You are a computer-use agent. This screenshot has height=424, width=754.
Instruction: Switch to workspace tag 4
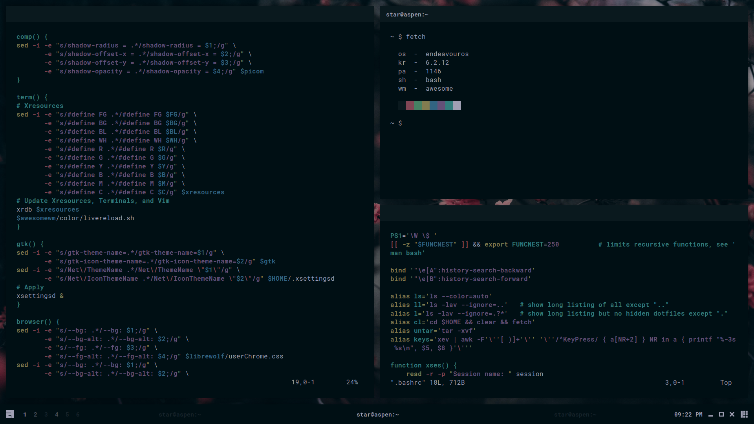point(57,415)
